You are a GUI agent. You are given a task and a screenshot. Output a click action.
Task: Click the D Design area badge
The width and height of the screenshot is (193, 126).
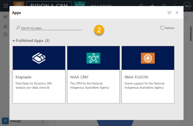point(5,121)
